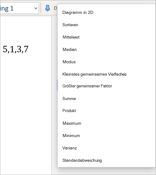Select Kleinstes gemeinsames Vielfaches

click(x=94, y=74)
